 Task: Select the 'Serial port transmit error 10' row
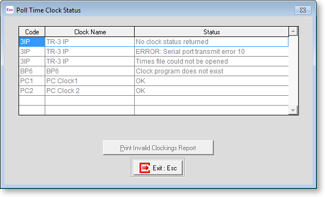click(x=154, y=52)
